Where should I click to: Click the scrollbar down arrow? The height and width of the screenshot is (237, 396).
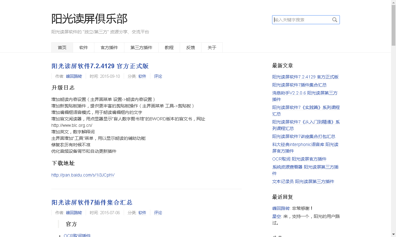393,234
